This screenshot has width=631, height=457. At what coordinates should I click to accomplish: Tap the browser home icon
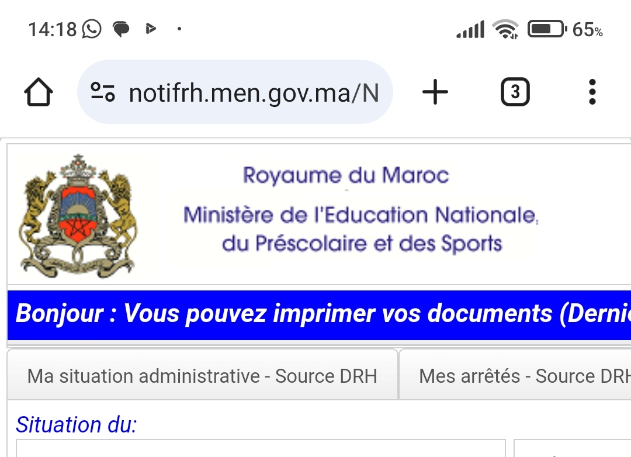[39, 92]
